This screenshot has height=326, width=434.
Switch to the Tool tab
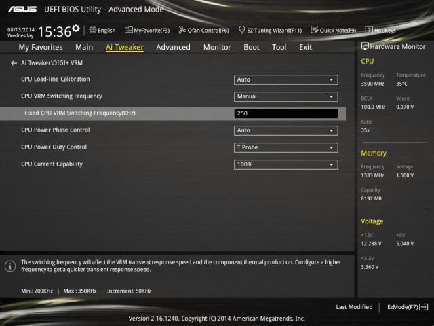coord(279,47)
